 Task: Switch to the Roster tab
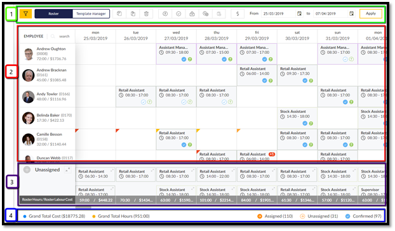pos(53,14)
